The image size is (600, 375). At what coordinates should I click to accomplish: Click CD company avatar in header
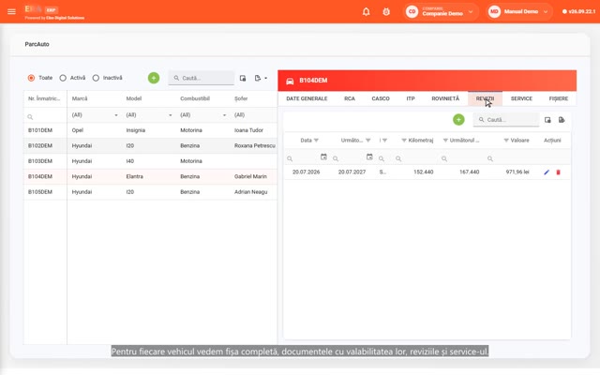[412, 11]
